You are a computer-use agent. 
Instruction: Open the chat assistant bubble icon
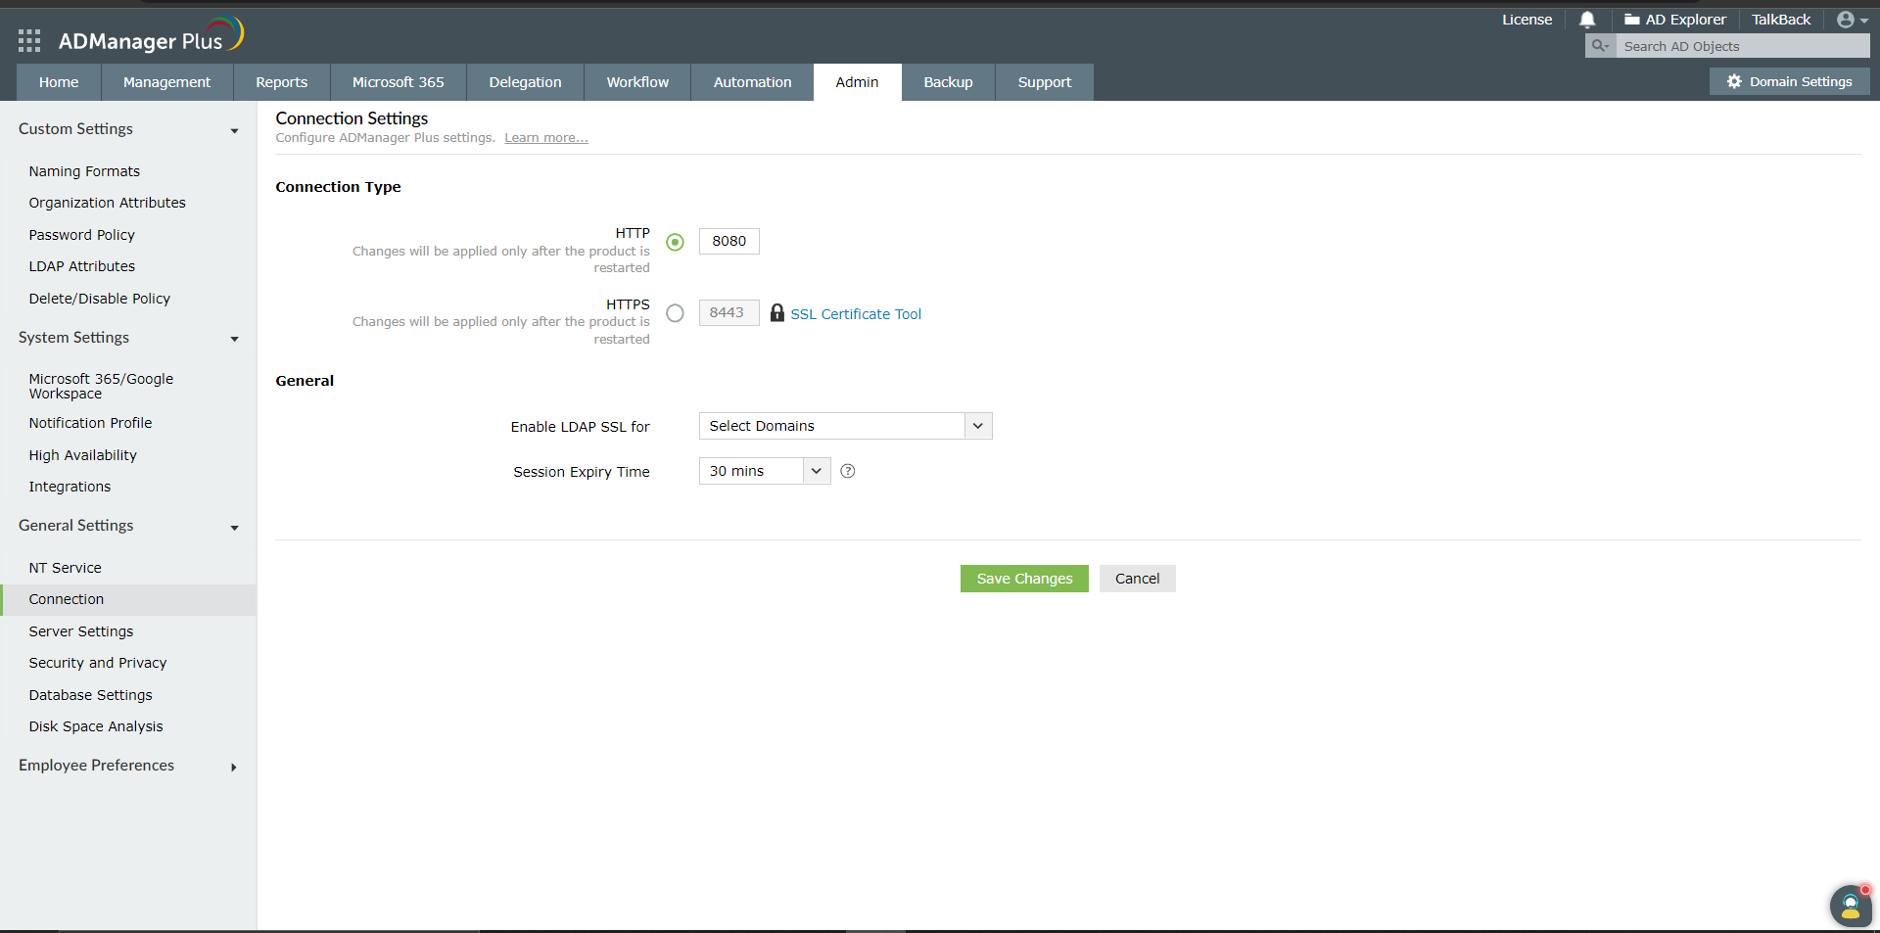click(1850, 906)
